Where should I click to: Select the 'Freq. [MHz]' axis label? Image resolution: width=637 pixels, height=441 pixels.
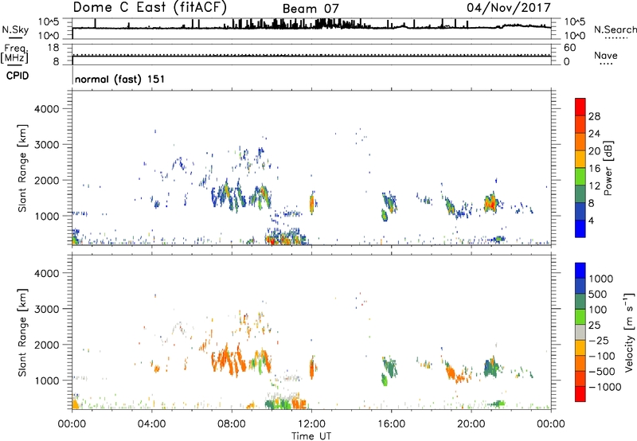click(15, 53)
